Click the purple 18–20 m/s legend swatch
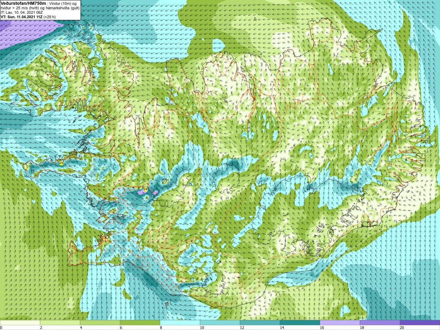Image resolution: width=440 pixels, height=330 pixels. click(x=380, y=323)
